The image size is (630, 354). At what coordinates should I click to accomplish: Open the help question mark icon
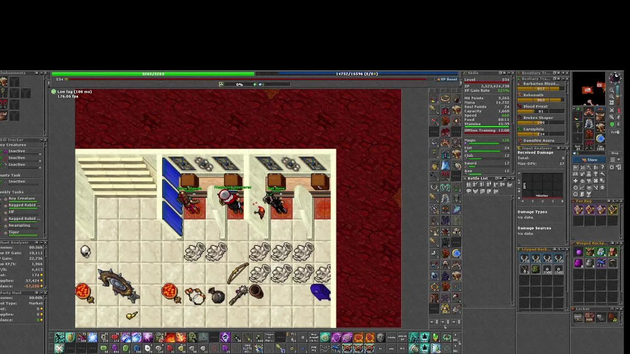602,167
